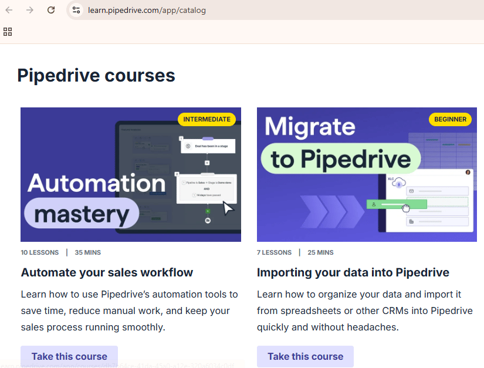484x368 pixels.
Task: Open the Importing your data into Pipedrive title
Action: [353, 272]
